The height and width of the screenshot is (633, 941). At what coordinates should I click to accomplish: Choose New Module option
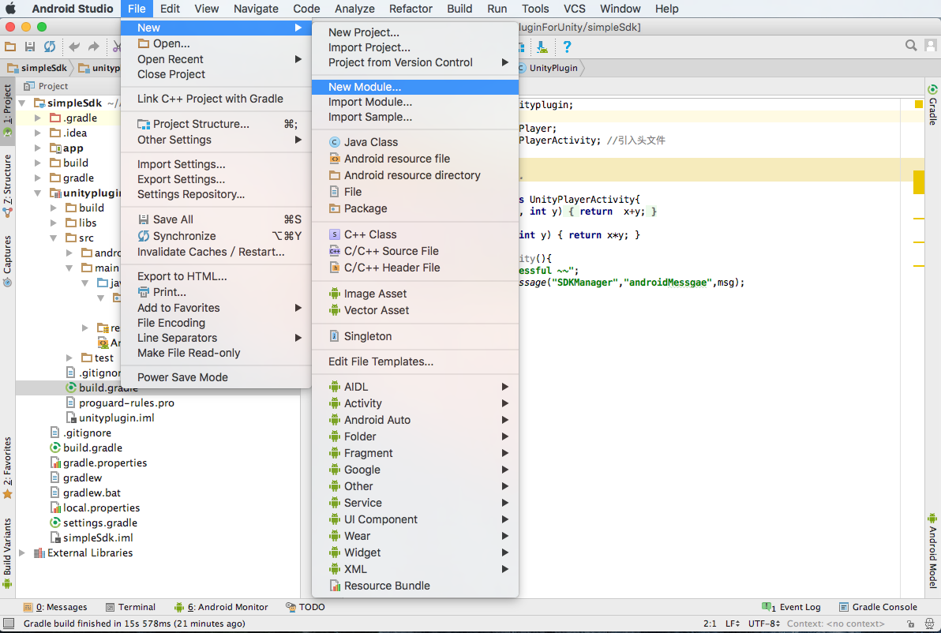pyautogui.click(x=415, y=87)
